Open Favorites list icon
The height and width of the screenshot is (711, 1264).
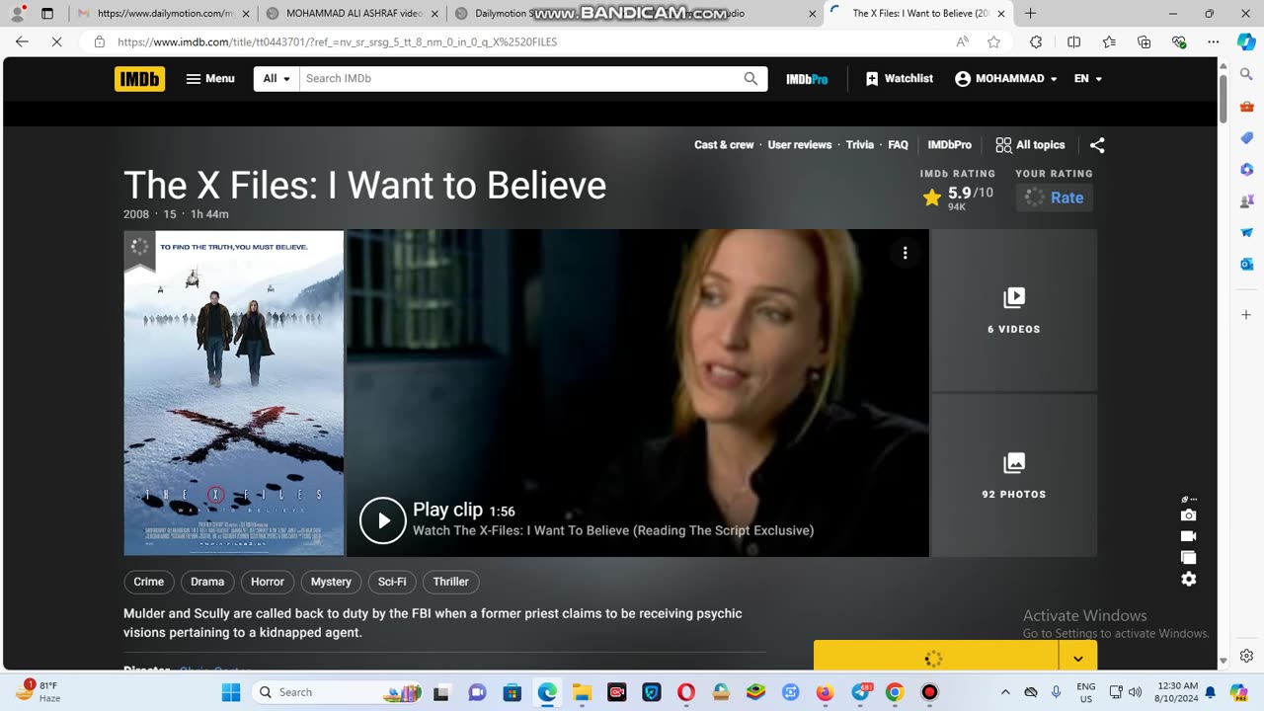coord(1109,42)
